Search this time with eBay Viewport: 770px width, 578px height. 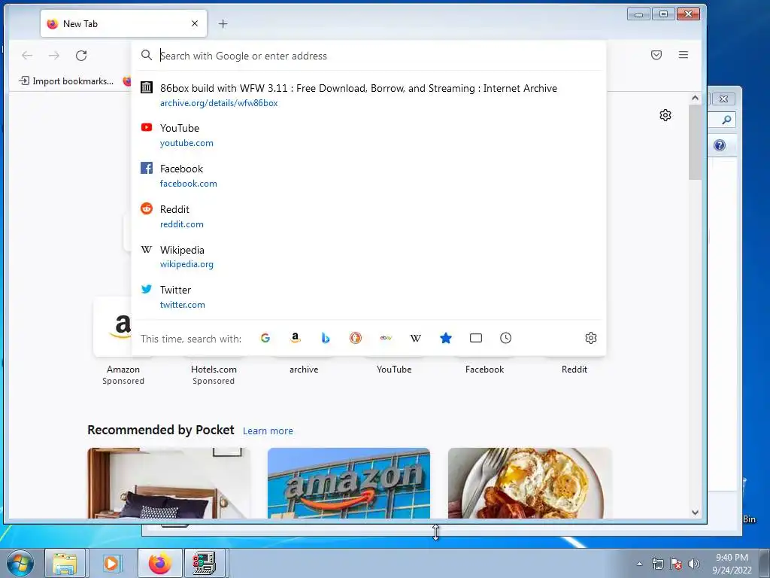click(x=386, y=338)
